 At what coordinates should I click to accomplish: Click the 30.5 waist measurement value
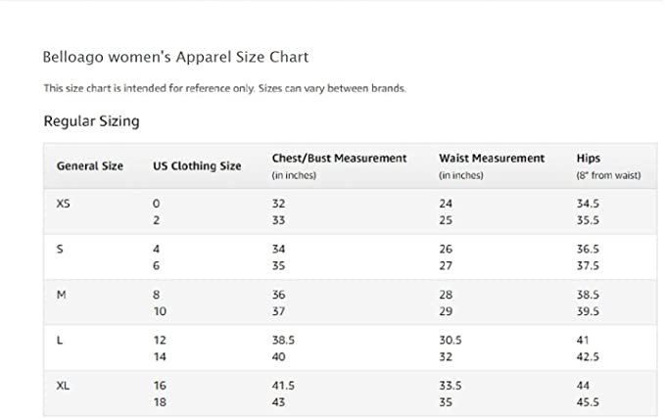point(451,340)
